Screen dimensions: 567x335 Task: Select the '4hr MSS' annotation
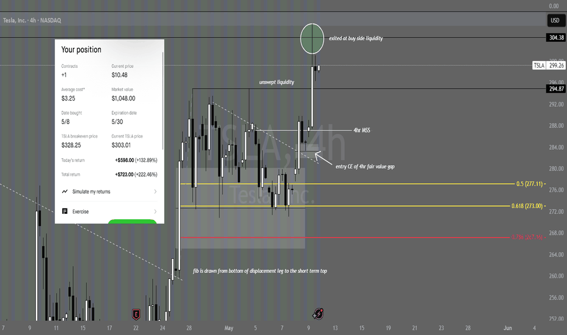point(361,130)
